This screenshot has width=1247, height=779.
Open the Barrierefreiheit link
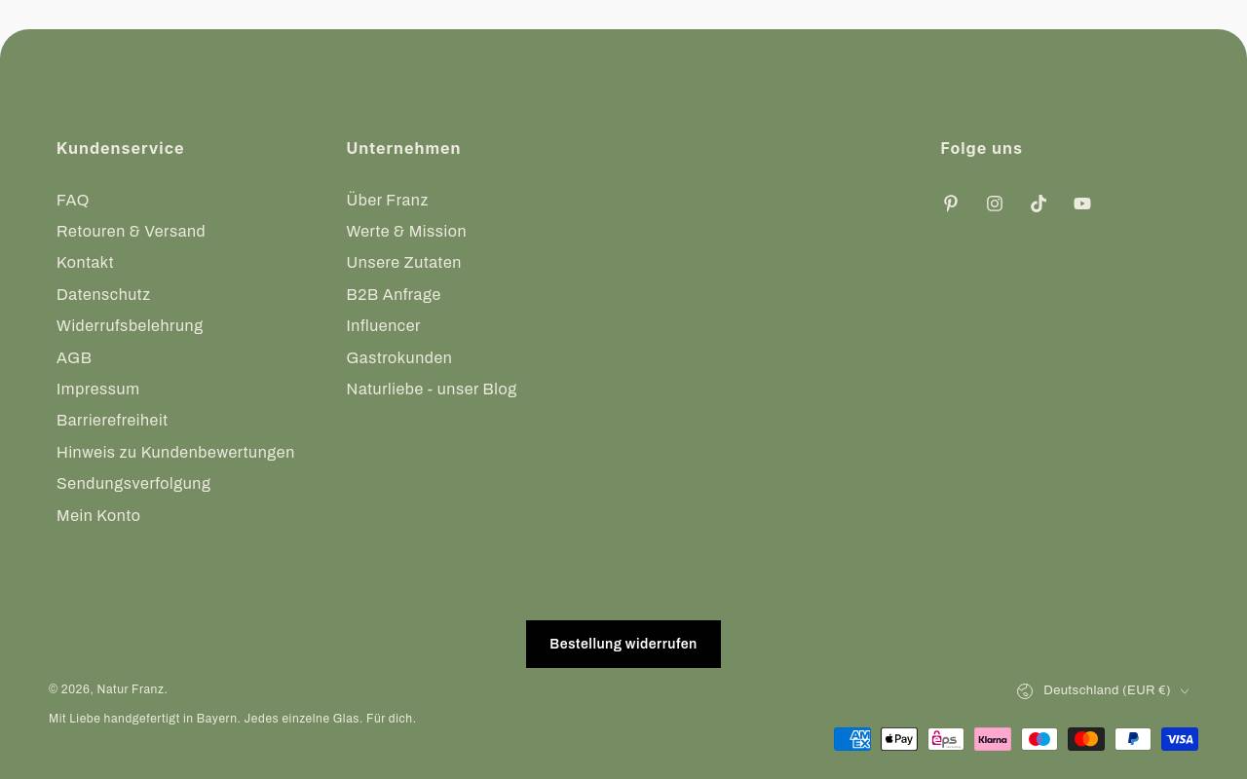112,420
